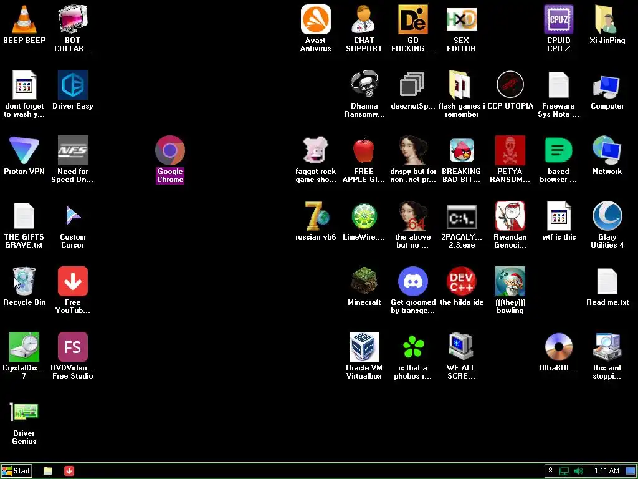Open the Xi JinPing folder
Viewport: 638px width, 479px height.
coord(607,19)
